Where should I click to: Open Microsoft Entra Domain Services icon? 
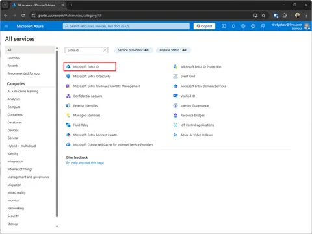(175, 86)
